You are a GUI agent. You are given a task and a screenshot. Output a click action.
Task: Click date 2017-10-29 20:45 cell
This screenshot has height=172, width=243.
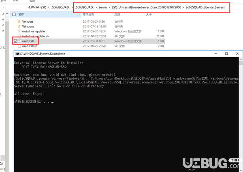[94, 46]
